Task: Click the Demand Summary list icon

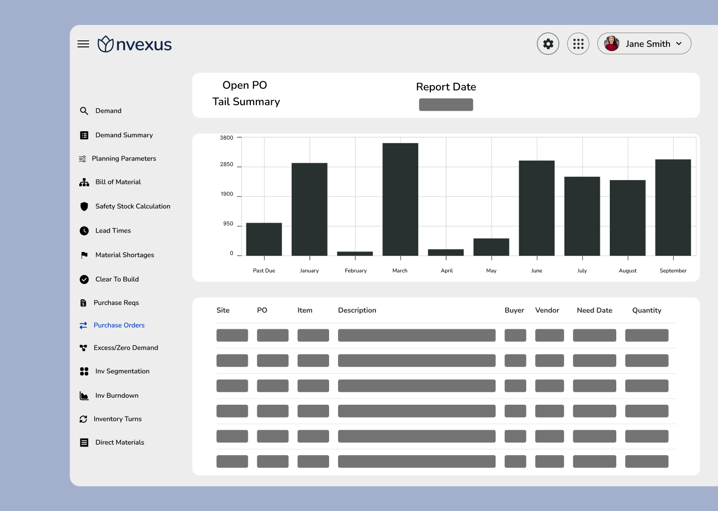Action: [84, 135]
